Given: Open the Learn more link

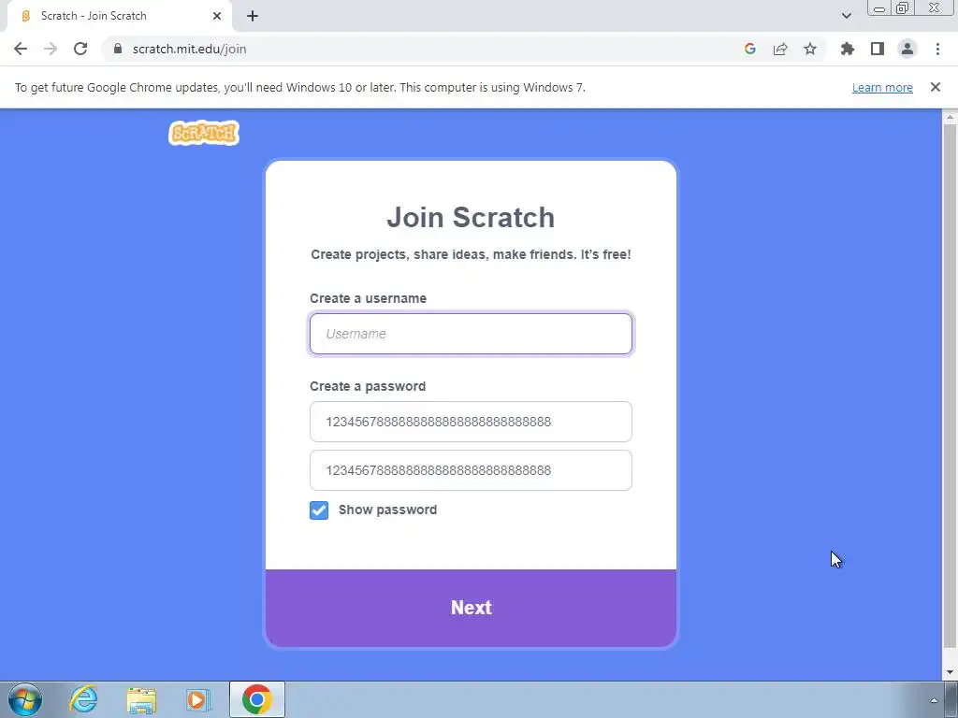Looking at the screenshot, I should (882, 87).
